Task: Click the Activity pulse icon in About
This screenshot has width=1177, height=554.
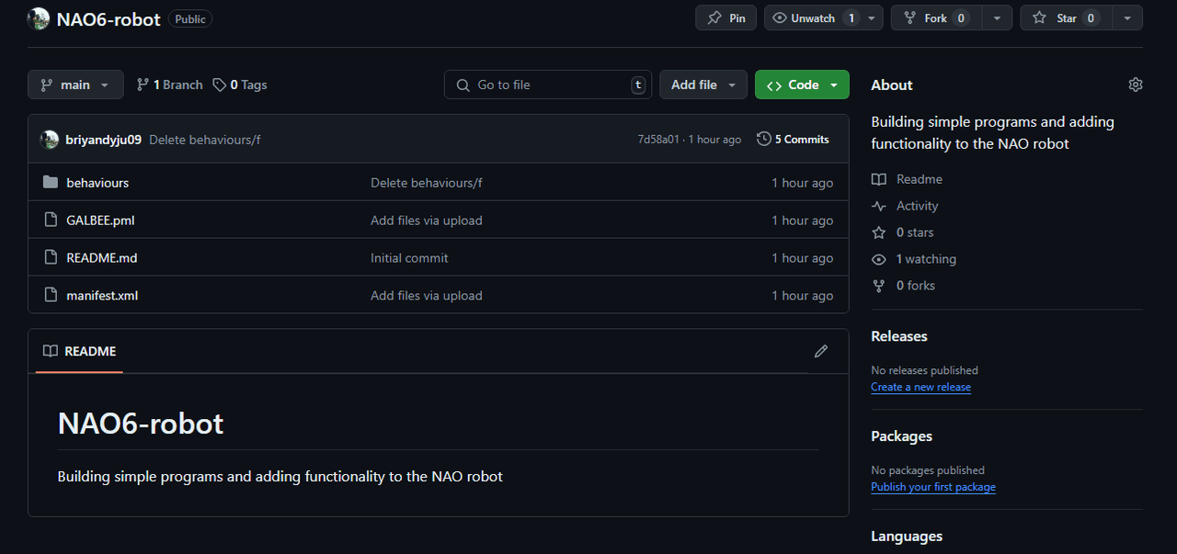Action: tap(879, 206)
